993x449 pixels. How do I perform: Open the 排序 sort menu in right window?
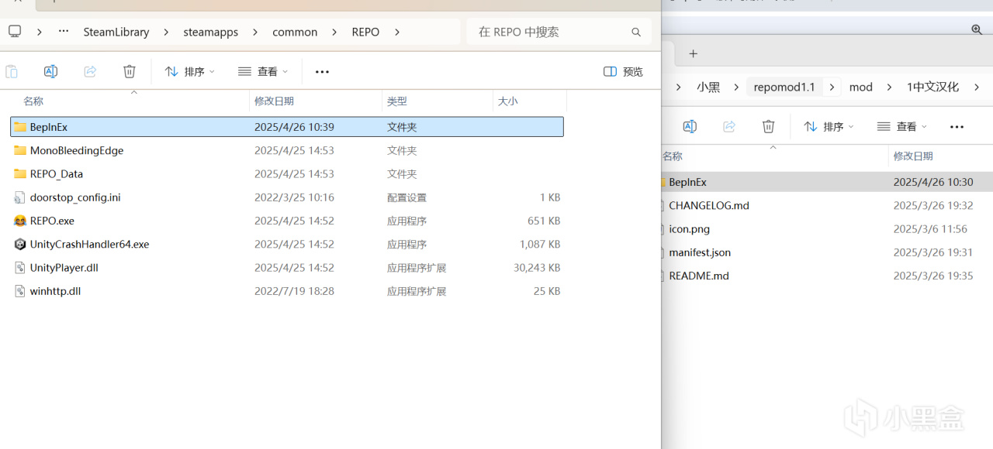coord(829,126)
